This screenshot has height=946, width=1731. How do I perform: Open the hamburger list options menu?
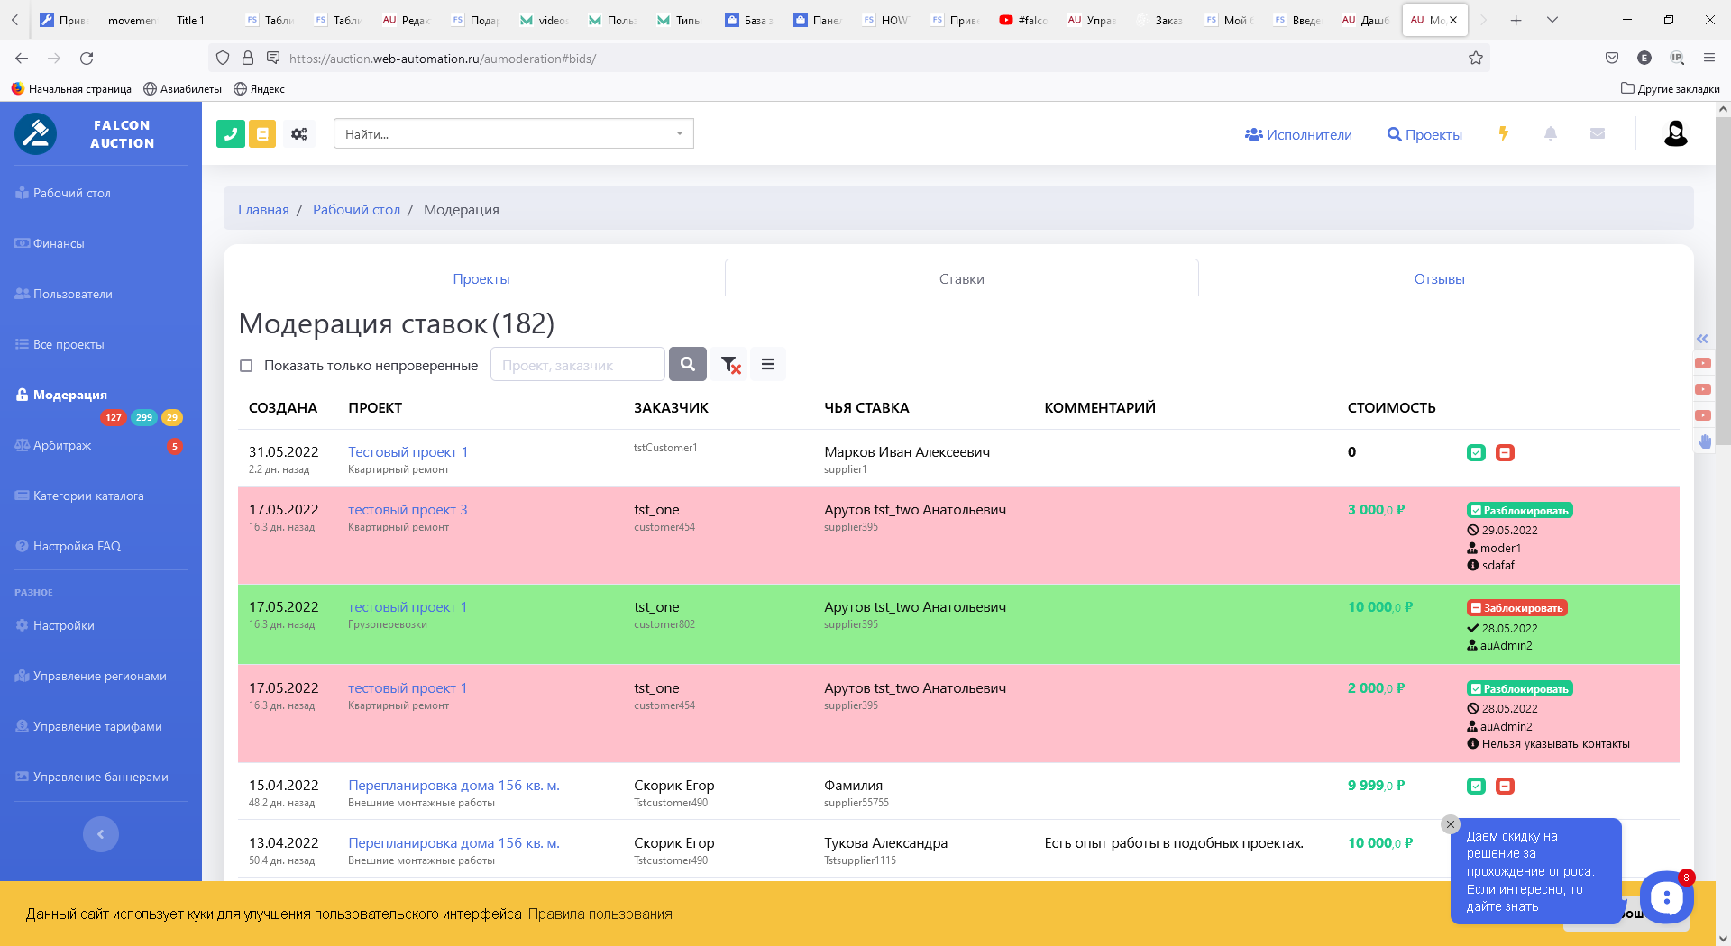(768, 365)
